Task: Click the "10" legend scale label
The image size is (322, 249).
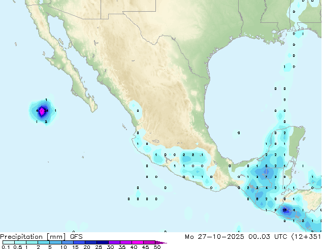Action: tap(63, 247)
